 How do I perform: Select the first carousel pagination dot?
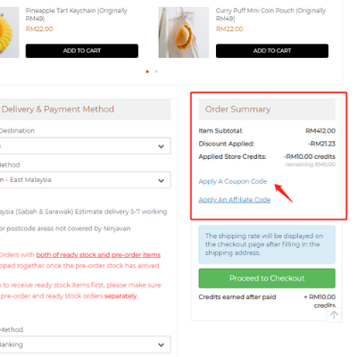click(x=147, y=71)
